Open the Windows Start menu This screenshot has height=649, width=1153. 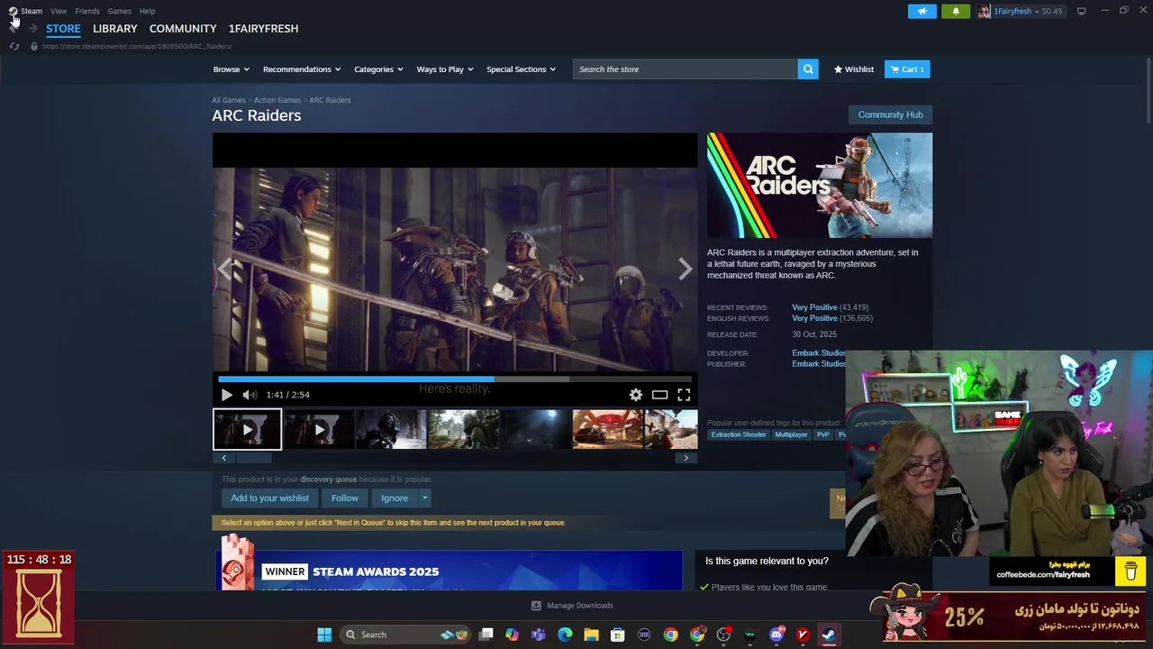tap(324, 635)
